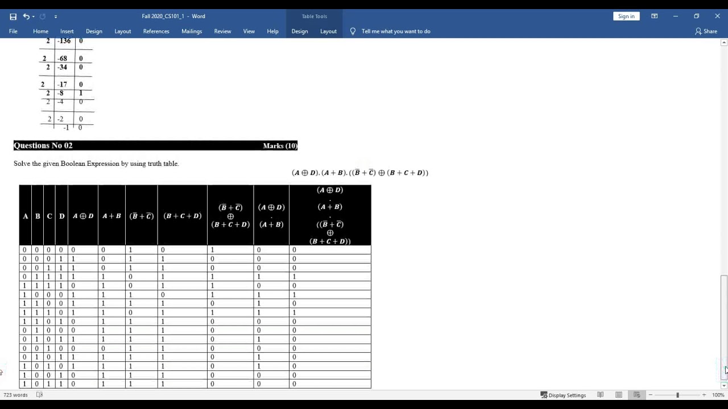Image resolution: width=728 pixels, height=409 pixels.
Task: Click the '-136' cell in division table
Action: 64,41
